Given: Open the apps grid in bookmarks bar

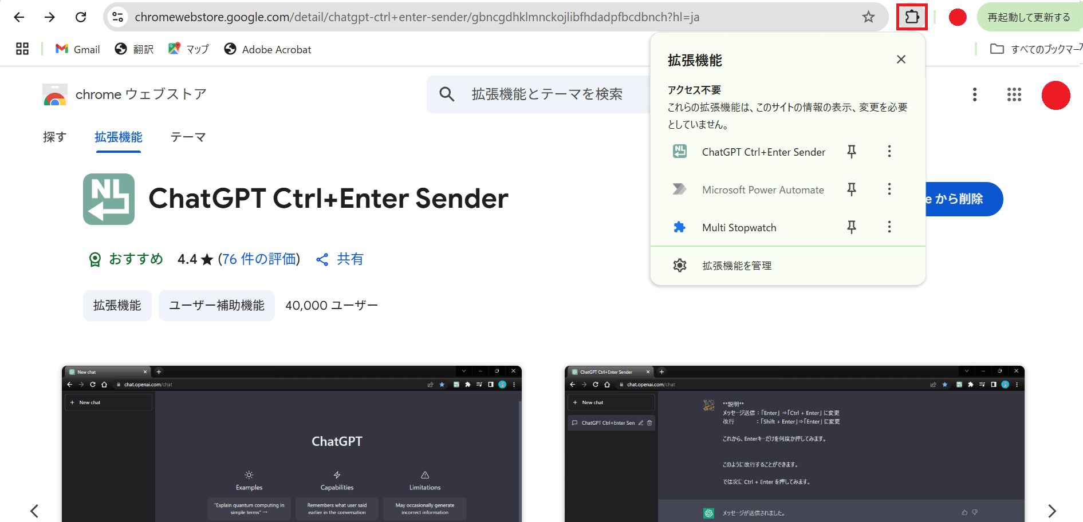Looking at the screenshot, I should point(22,49).
